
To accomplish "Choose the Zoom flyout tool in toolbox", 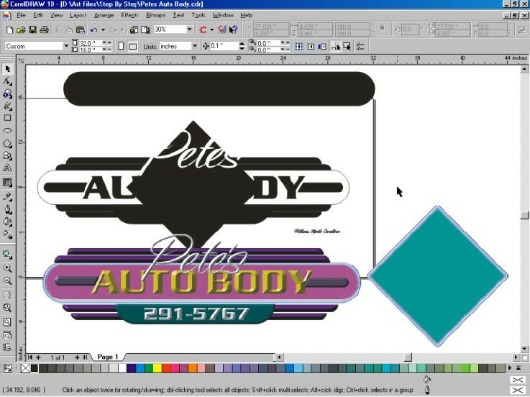I will tap(7, 93).
